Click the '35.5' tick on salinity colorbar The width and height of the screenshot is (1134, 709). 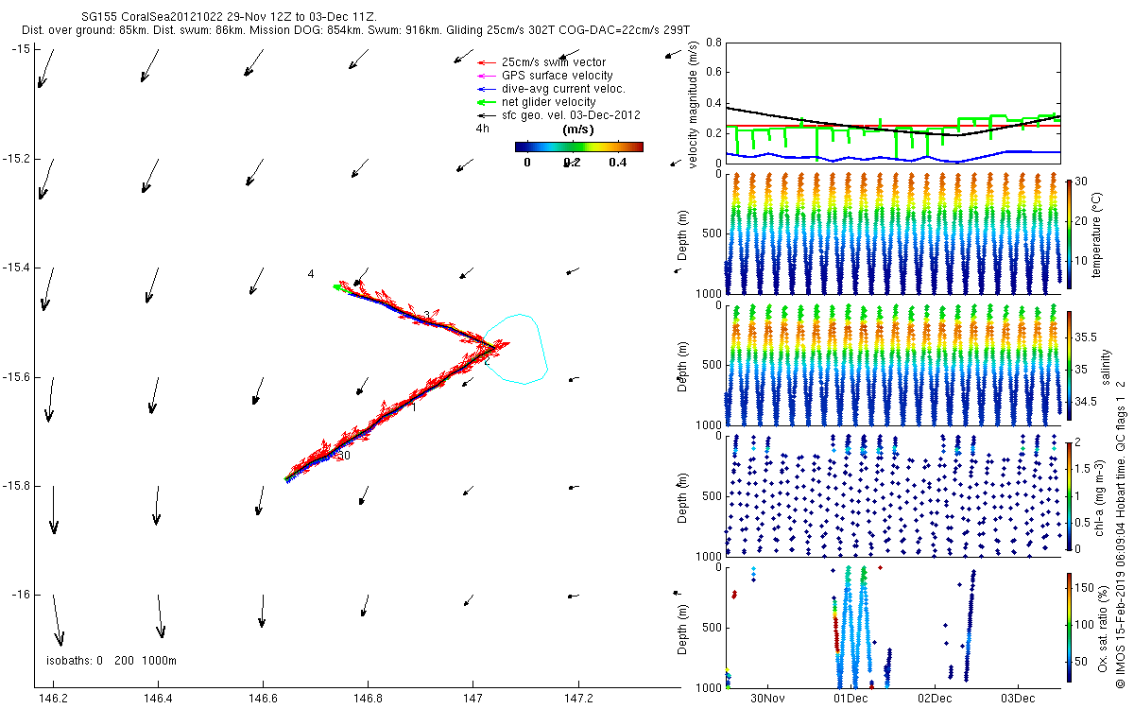pyautogui.click(x=1087, y=337)
